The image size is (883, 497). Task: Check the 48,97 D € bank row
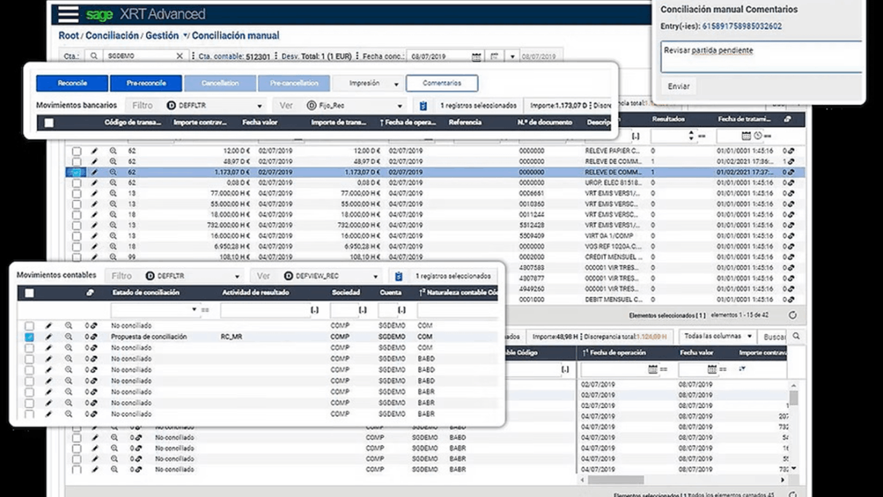[x=76, y=161]
